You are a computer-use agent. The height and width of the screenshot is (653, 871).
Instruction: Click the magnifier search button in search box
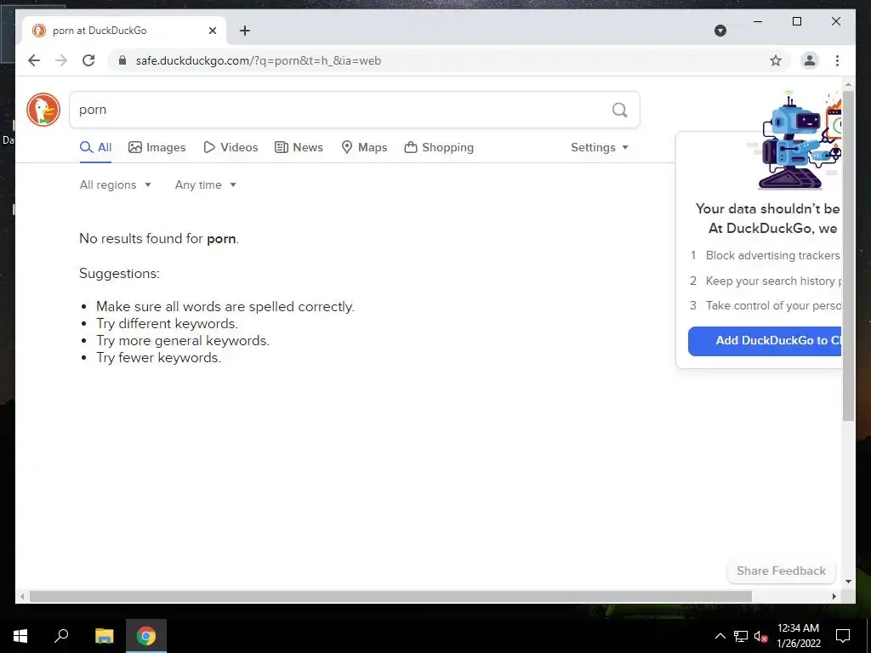click(619, 110)
